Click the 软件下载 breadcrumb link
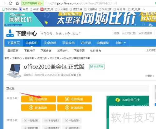This screenshot has height=129, width=156. (x=29, y=58)
